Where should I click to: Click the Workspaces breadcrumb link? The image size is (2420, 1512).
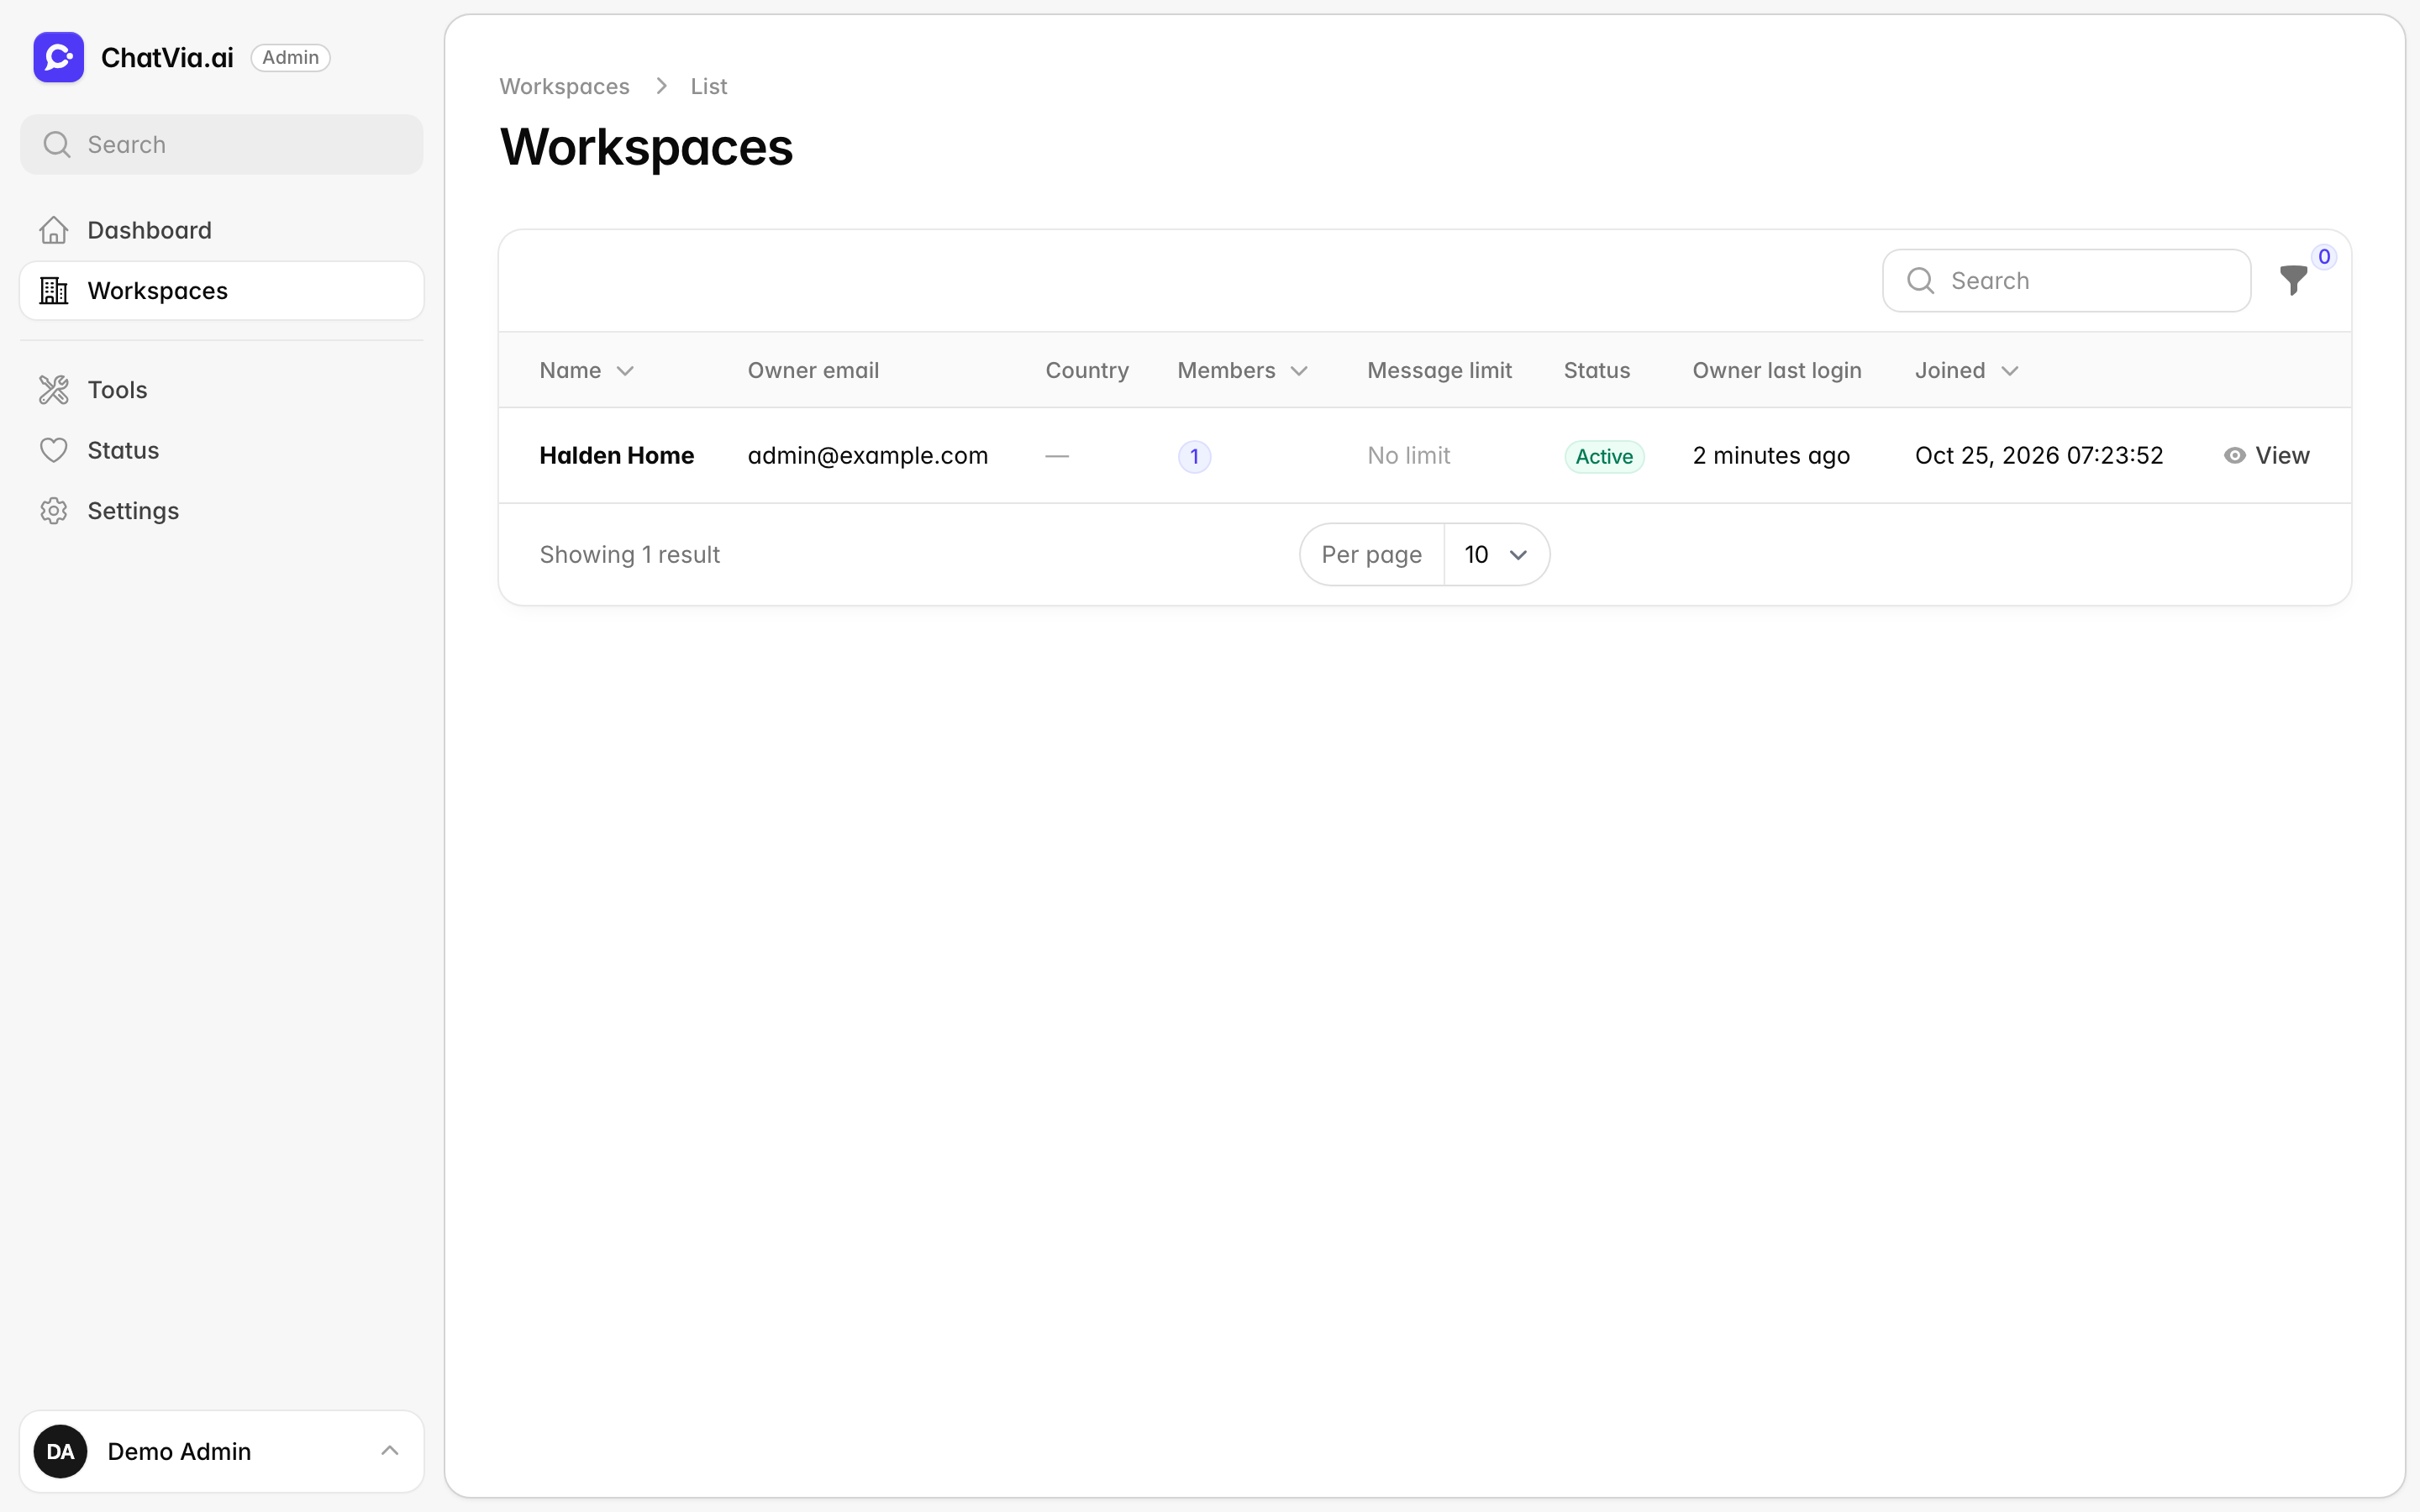point(564,87)
